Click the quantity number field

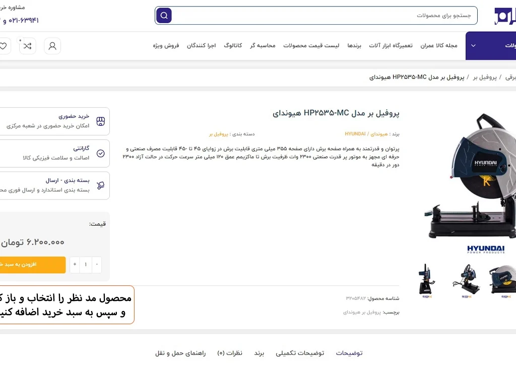click(86, 264)
